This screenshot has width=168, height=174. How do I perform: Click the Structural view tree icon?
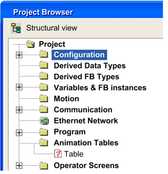tap(16, 28)
